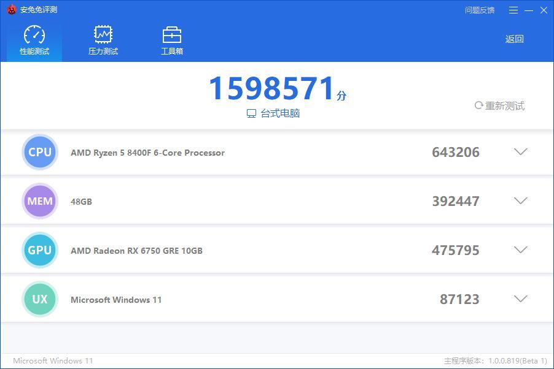Click the version text 1.0.0.819(Beta 1)
Screen dimensions: 554x369
(518, 360)
